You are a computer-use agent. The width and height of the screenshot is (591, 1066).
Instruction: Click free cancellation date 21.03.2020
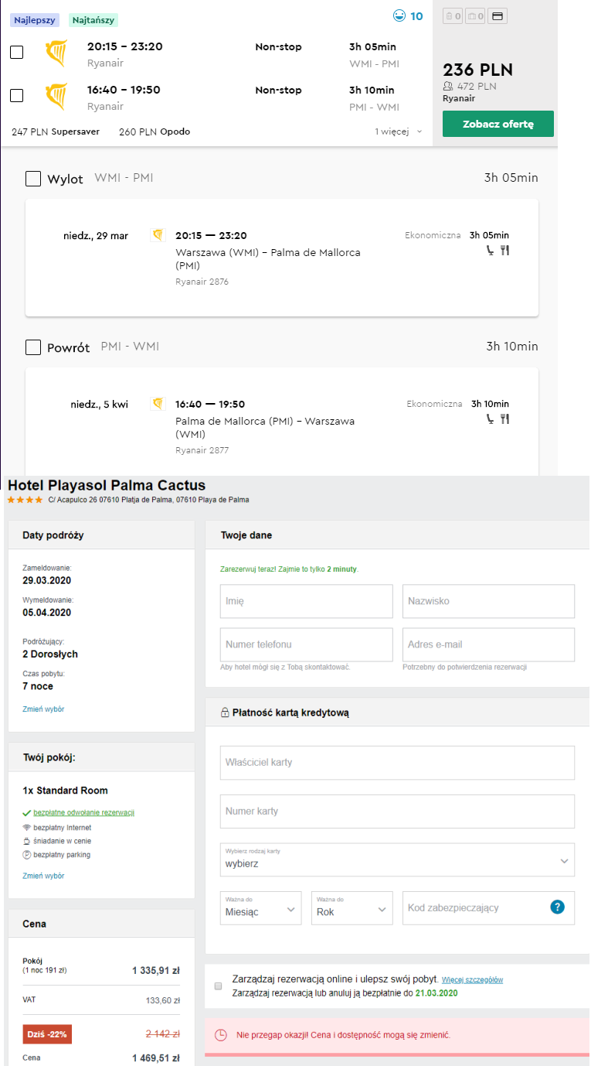pos(436,993)
